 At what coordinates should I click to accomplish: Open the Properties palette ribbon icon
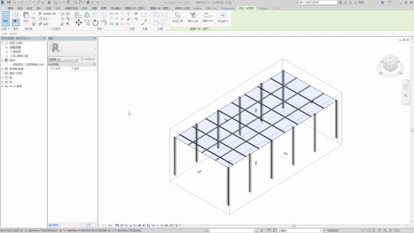point(16,23)
